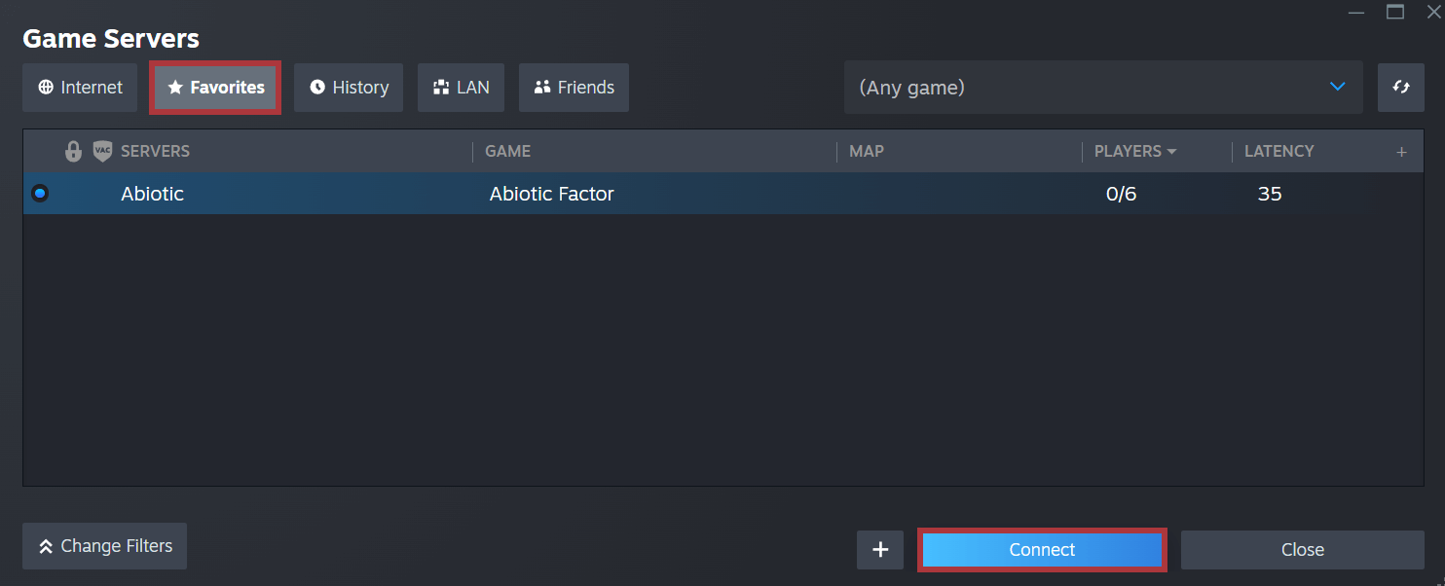
Task: Click the plus add-server button beside Connect
Action: [880, 550]
